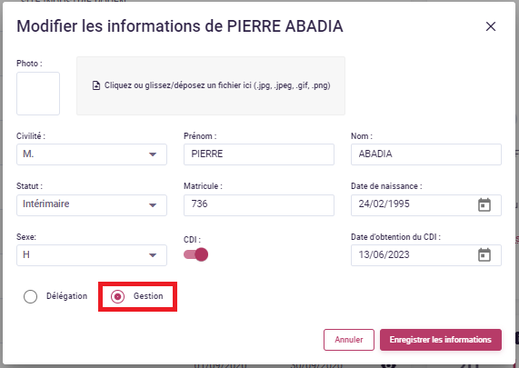Image resolution: width=519 pixels, height=368 pixels.
Task: Open the Date d'obtention du CDI calendar icon
Action: point(484,254)
